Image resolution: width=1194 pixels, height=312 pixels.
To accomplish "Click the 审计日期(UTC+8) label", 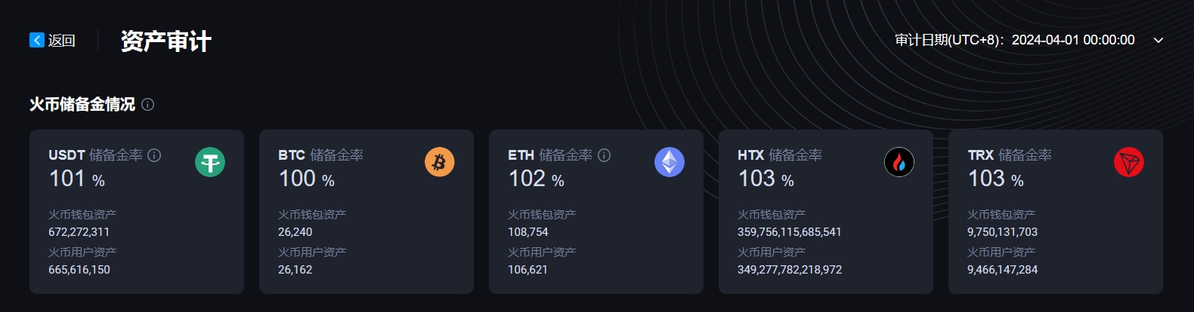I will pyautogui.click(x=949, y=40).
